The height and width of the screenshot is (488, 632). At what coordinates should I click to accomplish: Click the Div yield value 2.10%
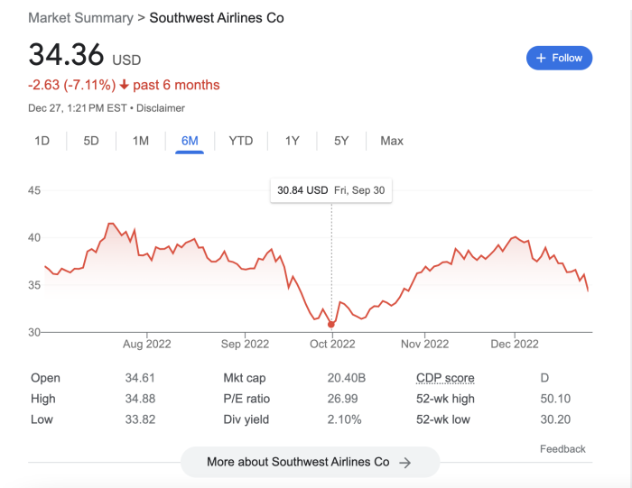pyautogui.click(x=344, y=419)
